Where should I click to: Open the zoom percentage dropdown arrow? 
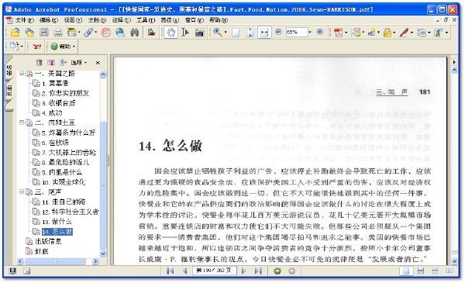pos(310,32)
